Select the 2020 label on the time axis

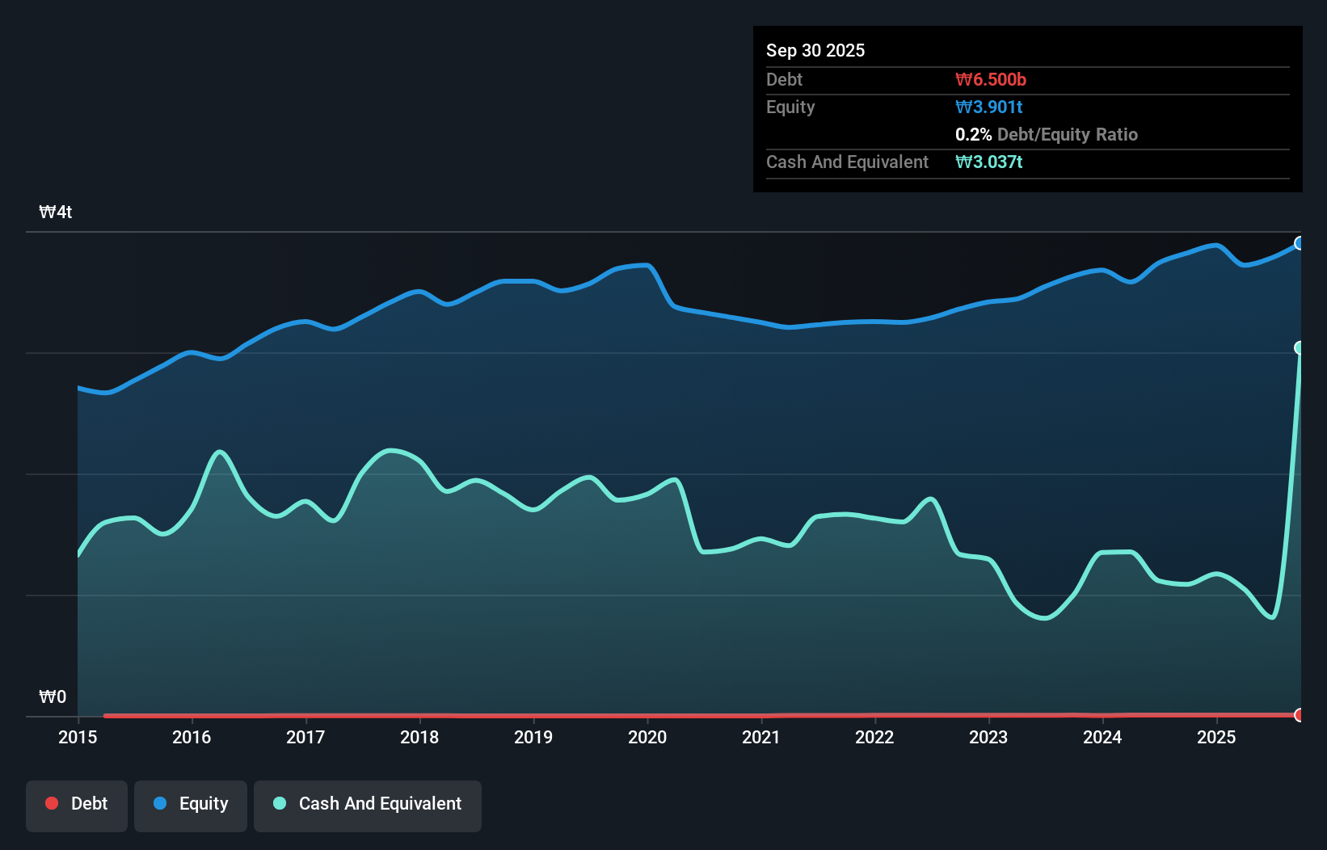[x=647, y=737]
